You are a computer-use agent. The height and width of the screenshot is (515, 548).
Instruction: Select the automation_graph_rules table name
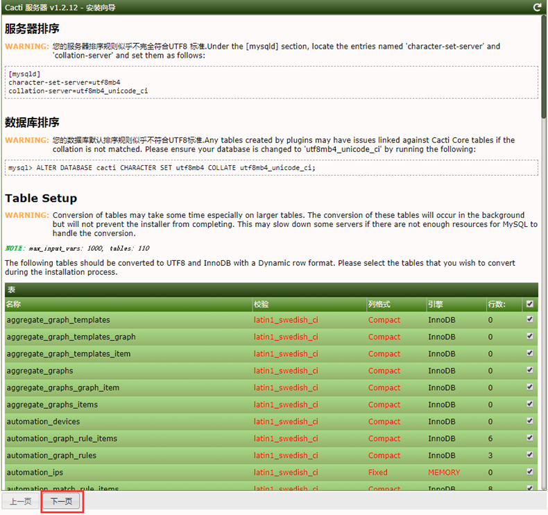click(x=51, y=455)
